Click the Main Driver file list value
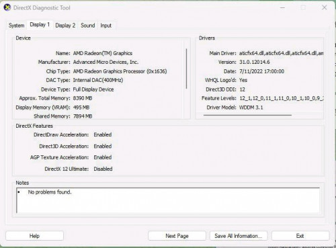 pyautogui.click(x=281, y=53)
